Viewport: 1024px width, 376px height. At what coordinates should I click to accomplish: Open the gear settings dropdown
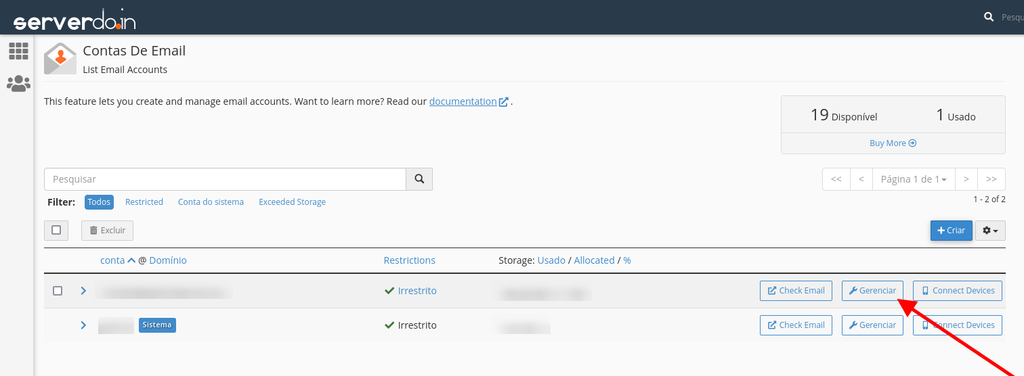990,231
